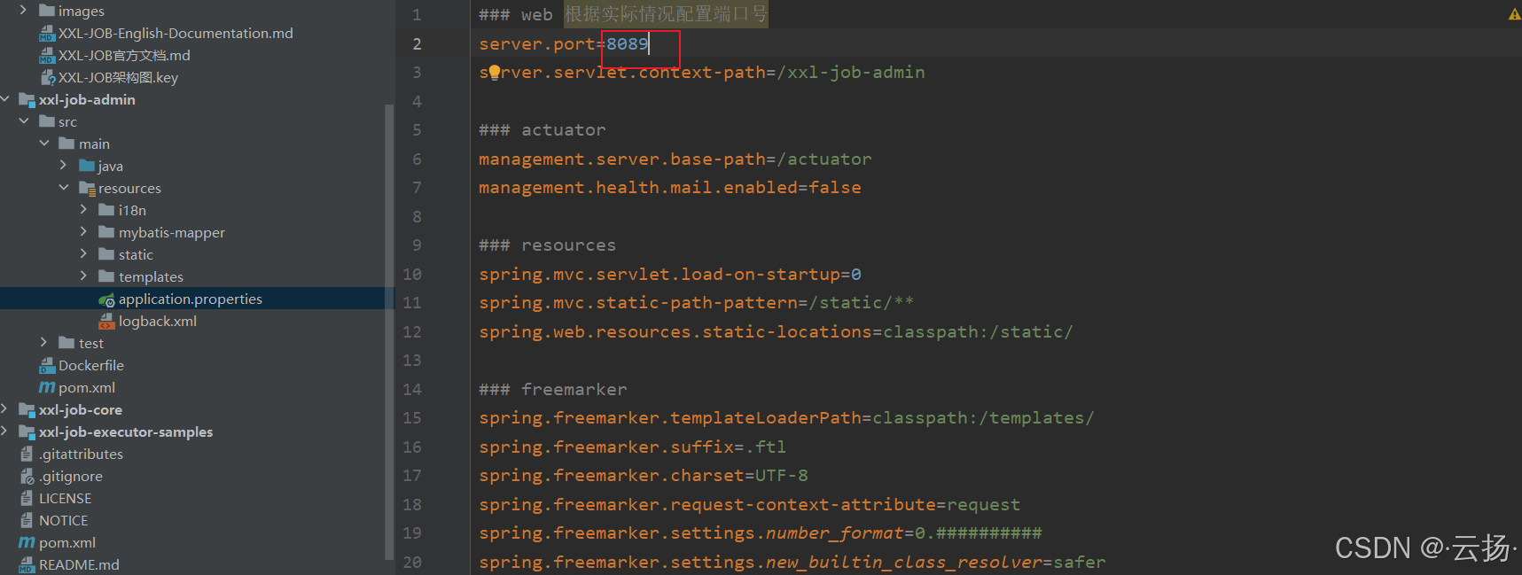Click the server.servlet.context-path property line
The width and height of the screenshot is (1522, 575).
[702, 73]
